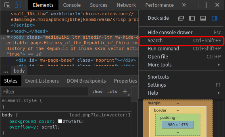Click the background-color property name
This screenshot has width=225, height=137.
[31, 121]
